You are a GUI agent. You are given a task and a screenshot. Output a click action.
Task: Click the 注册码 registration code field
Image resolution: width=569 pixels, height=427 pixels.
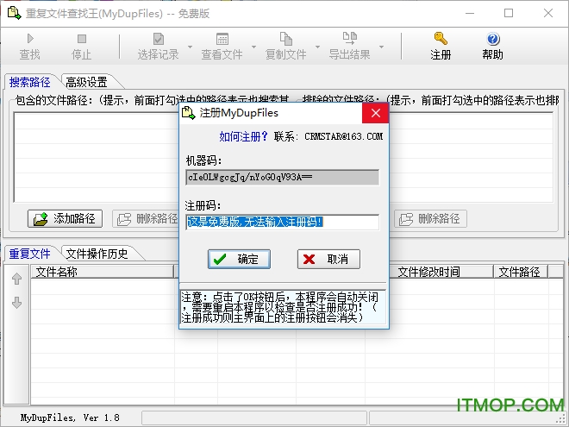pos(282,222)
